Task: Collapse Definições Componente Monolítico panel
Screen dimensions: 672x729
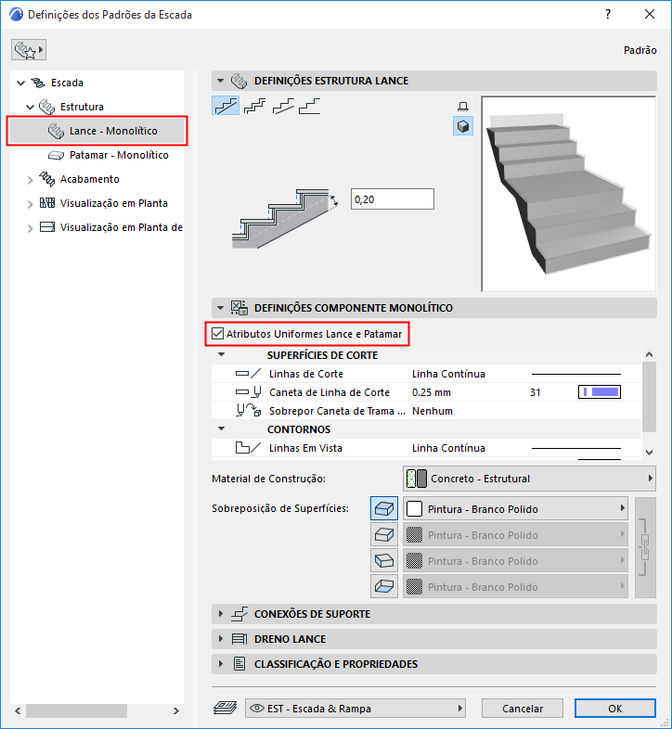Action: click(221, 308)
